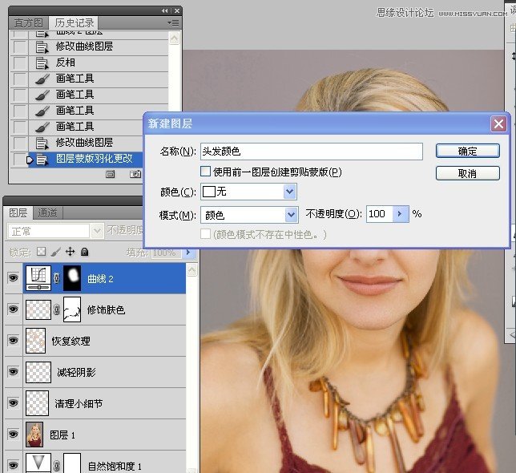This screenshot has height=473, width=516.
Task: Hide the 图层 1 layer
Action: (13, 435)
